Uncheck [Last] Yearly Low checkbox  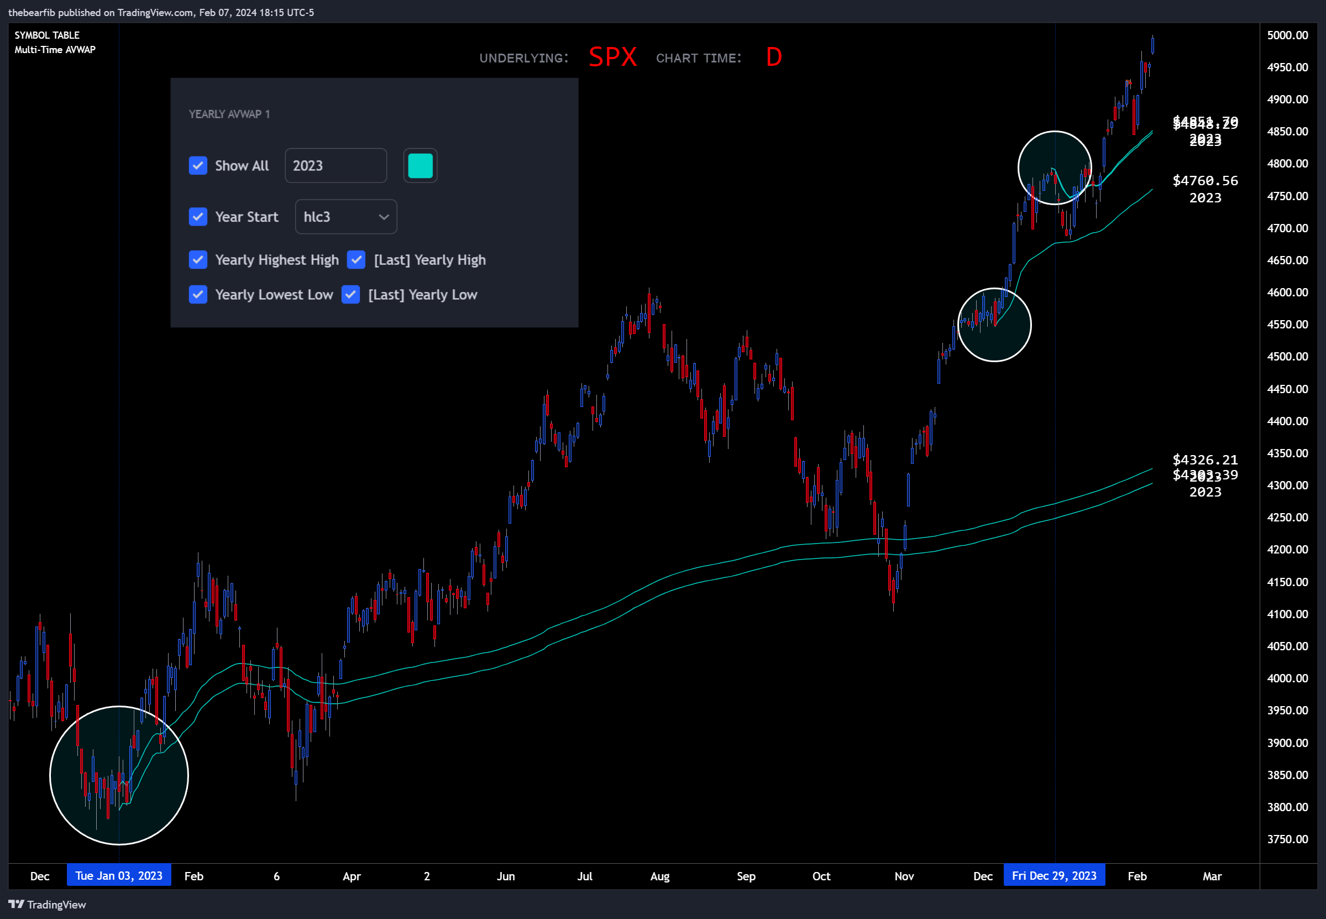click(350, 294)
